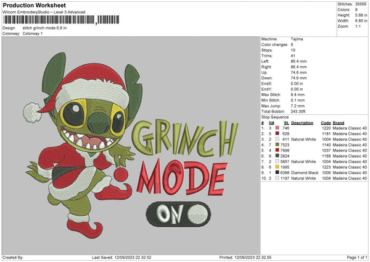Click the 'Production Worksheet' title
The height and width of the screenshot is (262, 370).
tap(34, 5)
